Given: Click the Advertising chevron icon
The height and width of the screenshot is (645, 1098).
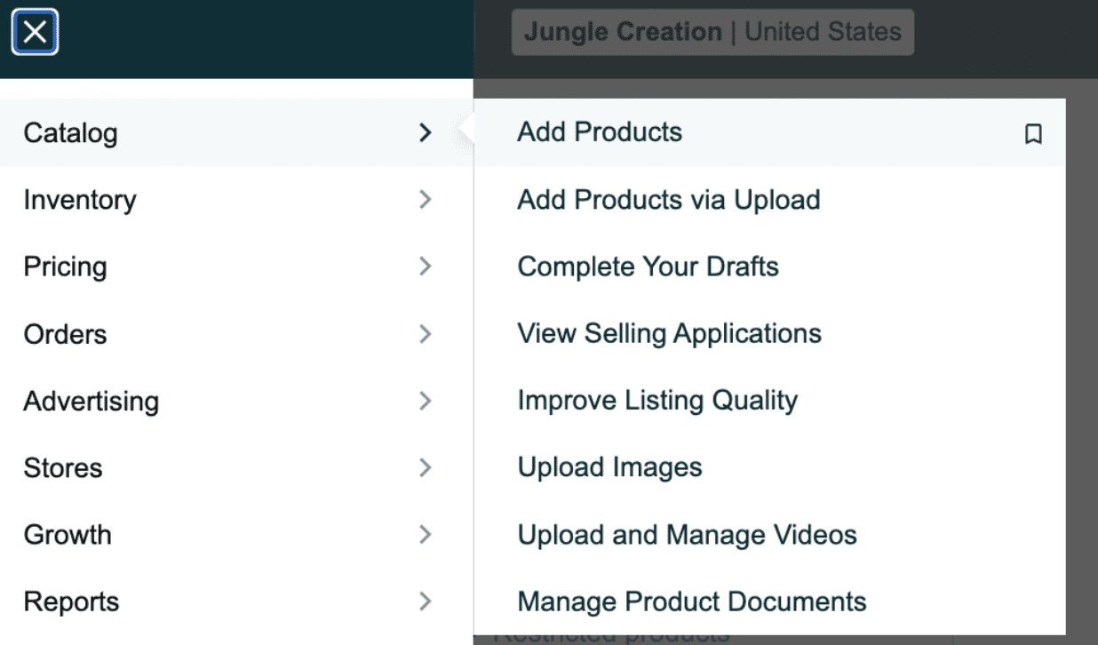Looking at the screenshot, I should [426, 401].
